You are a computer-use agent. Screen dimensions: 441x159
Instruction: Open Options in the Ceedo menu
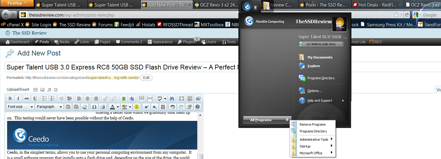[x=314, y=91]
